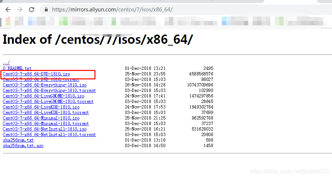
Task: Click the file size 4588568576
Action: pyautogui.click(x=201, y=74)
